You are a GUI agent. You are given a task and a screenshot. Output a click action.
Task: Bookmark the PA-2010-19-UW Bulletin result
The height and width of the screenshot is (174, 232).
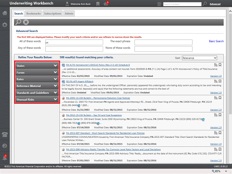tap(220, 115)
